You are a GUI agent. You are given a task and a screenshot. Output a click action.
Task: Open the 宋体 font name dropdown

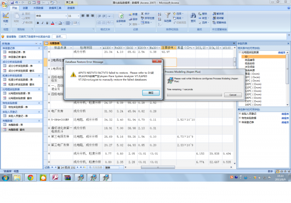(66, 16)
